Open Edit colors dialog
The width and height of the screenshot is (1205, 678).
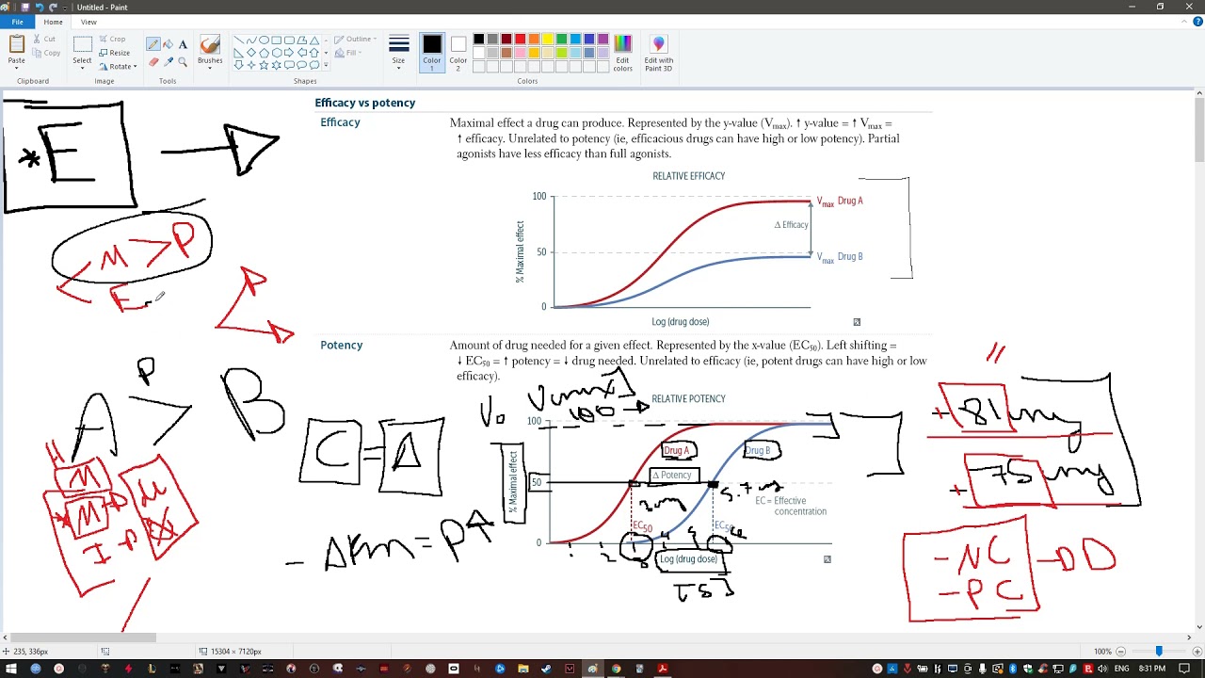622,53
